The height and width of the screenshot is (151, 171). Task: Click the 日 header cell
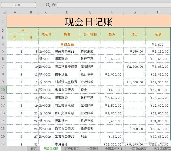point(31,37)
